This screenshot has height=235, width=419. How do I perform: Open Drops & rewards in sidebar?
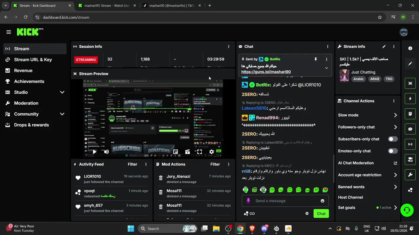pos(35,125)
